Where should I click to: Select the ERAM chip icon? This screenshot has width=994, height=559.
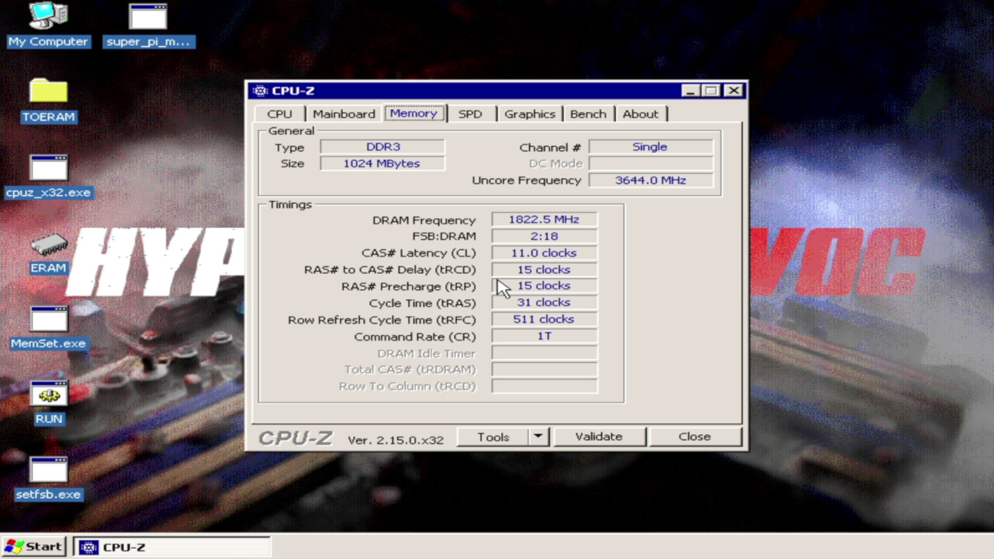point(49,253)
